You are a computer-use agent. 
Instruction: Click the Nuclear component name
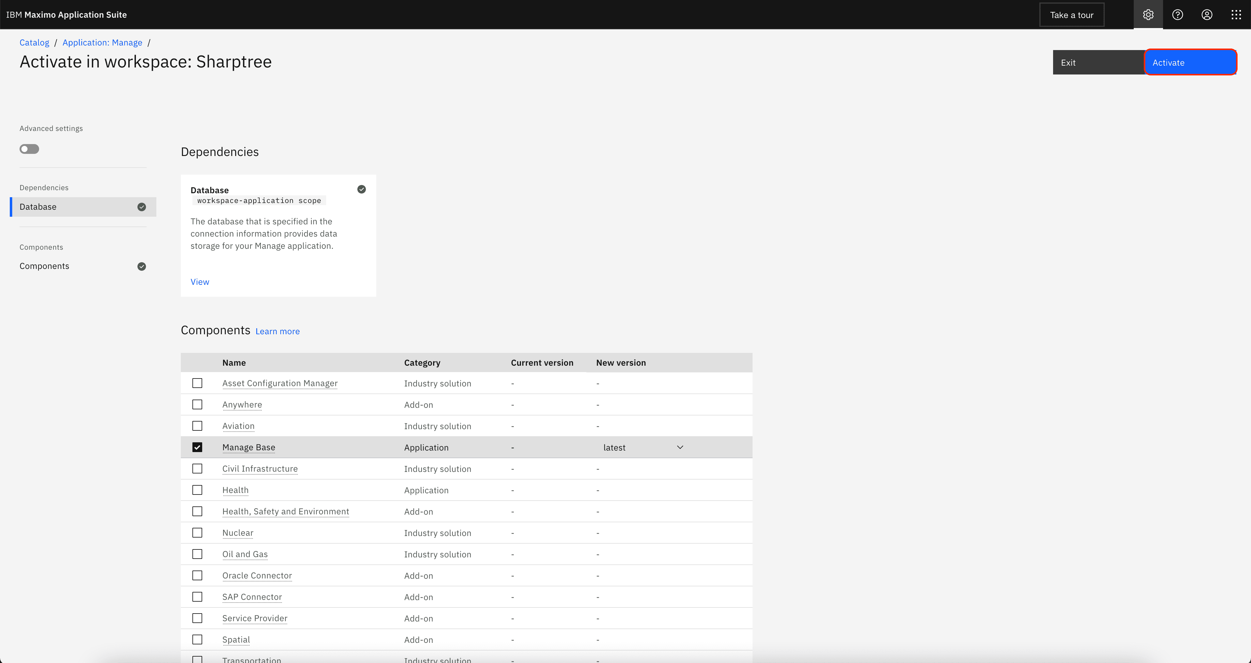click(x=238, y=533)
